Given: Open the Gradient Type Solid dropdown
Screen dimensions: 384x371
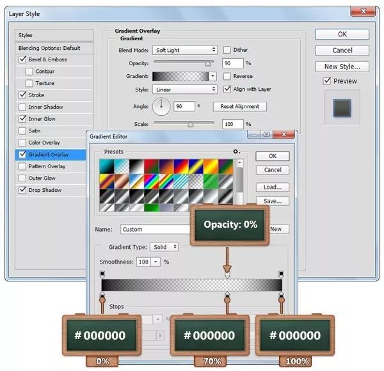Looking at the screenshot, I should tap(164, 247).
